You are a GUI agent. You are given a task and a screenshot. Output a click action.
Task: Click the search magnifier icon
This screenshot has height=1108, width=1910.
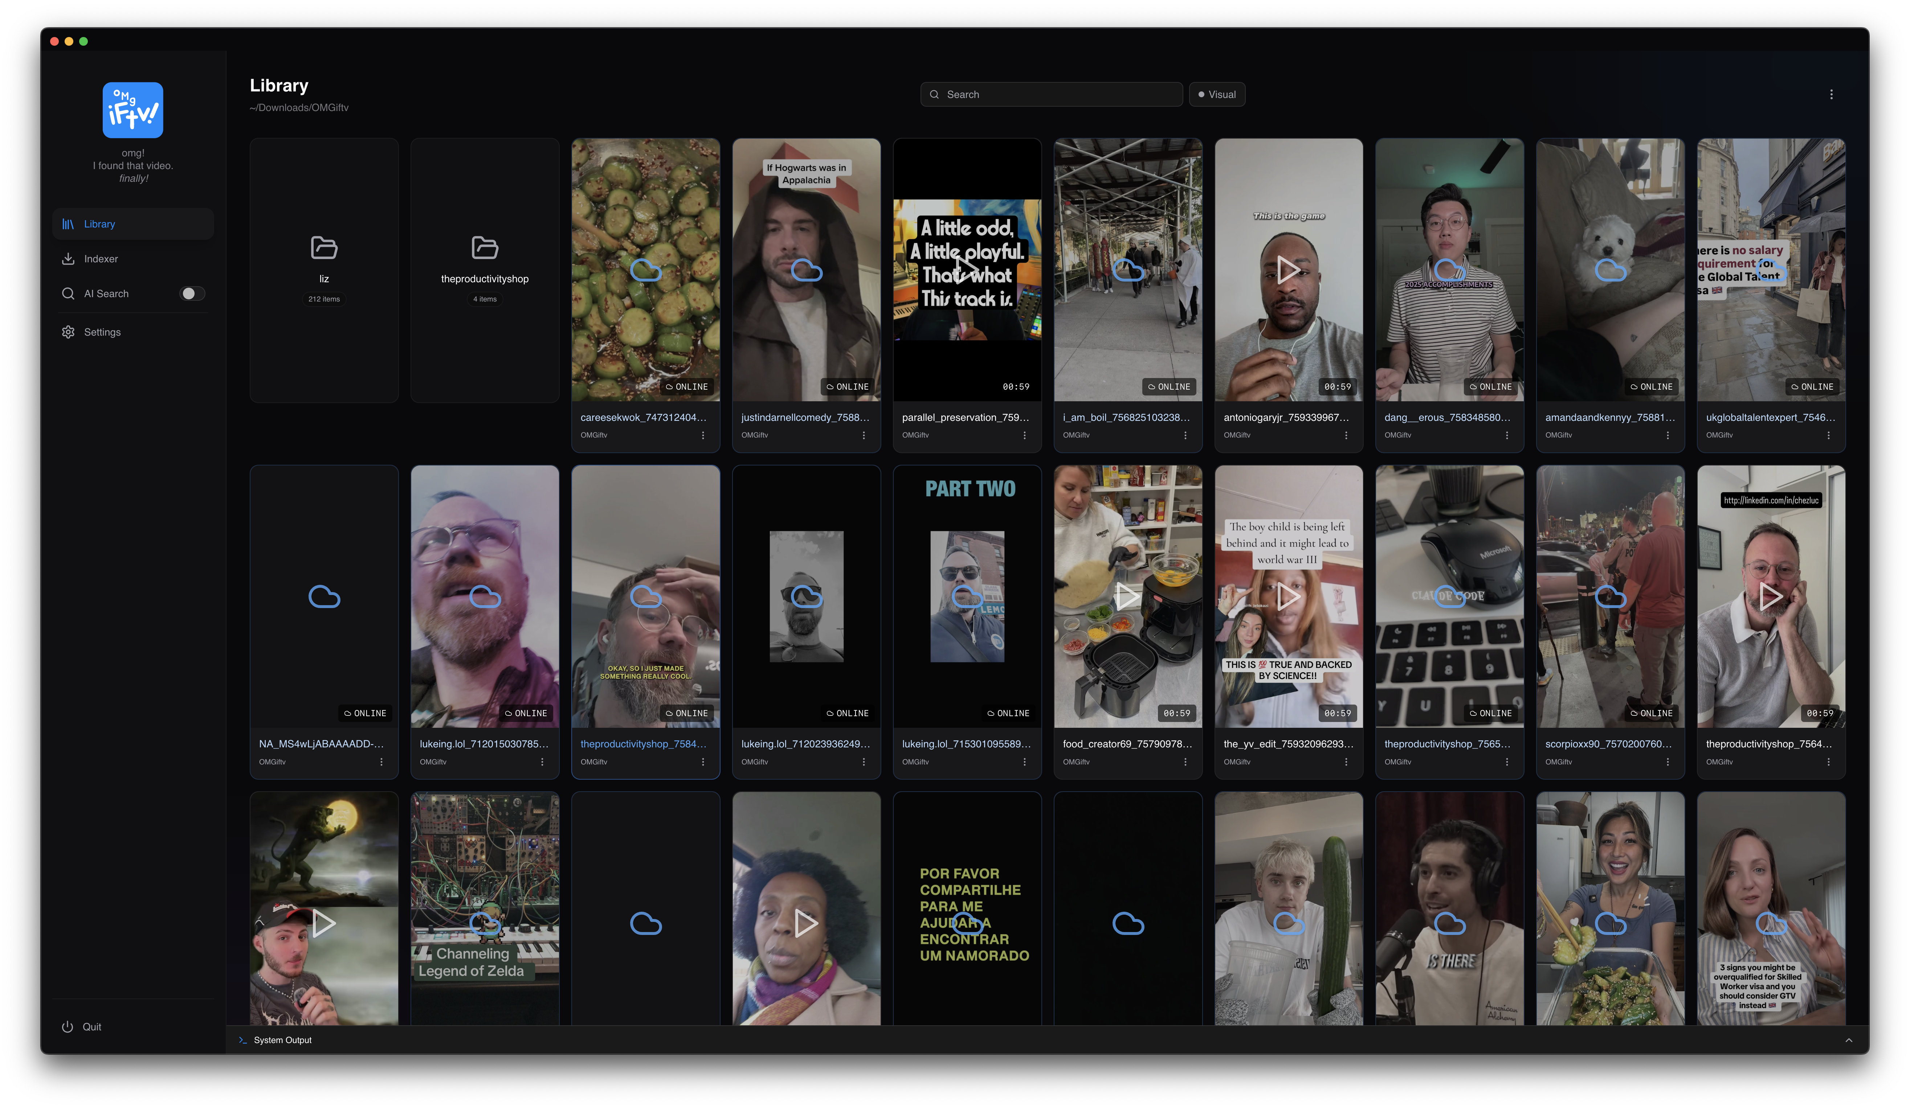(x=935, y=95)
